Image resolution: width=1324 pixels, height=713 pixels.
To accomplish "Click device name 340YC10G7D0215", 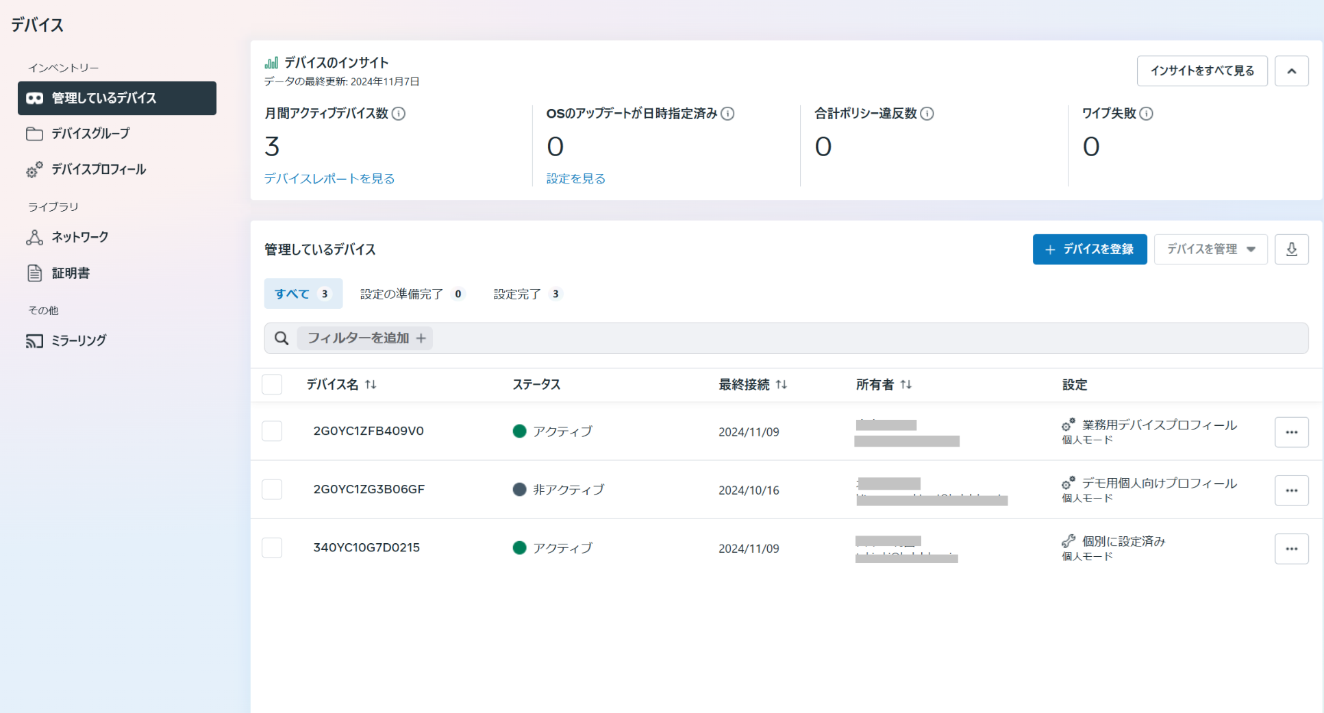I will 366,548.
